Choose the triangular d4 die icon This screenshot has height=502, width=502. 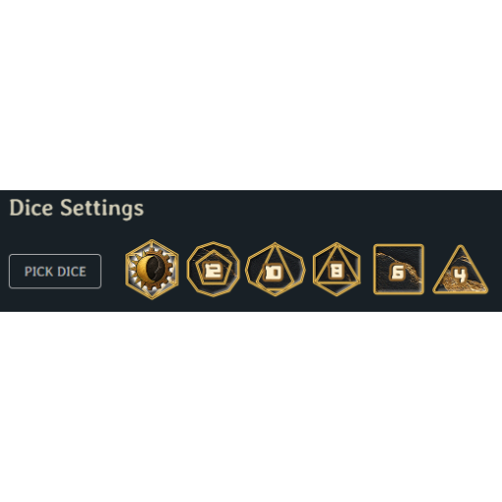460,270
